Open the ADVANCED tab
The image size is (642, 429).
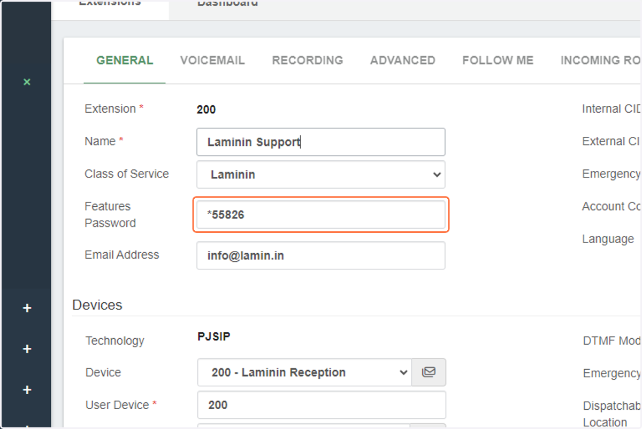[x=403, y=60]
